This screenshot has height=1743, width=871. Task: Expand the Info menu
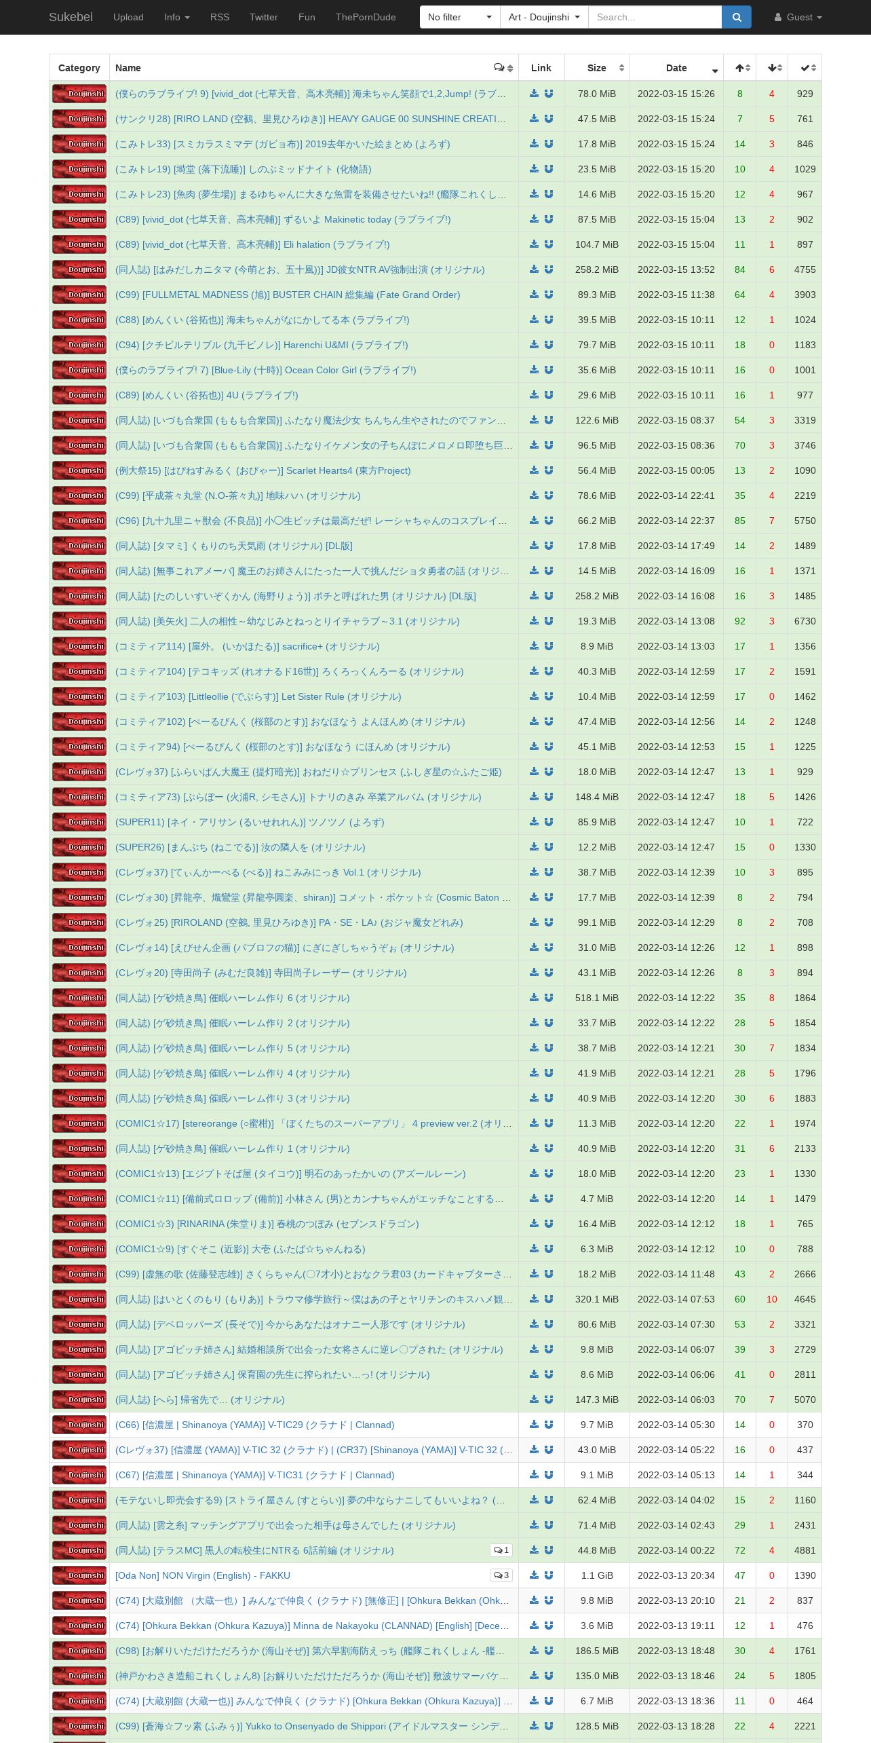[177, 17]
